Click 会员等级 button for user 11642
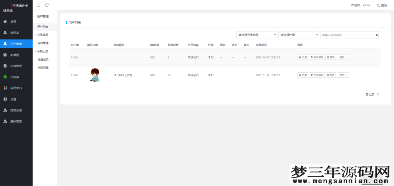 pos(317,75)
